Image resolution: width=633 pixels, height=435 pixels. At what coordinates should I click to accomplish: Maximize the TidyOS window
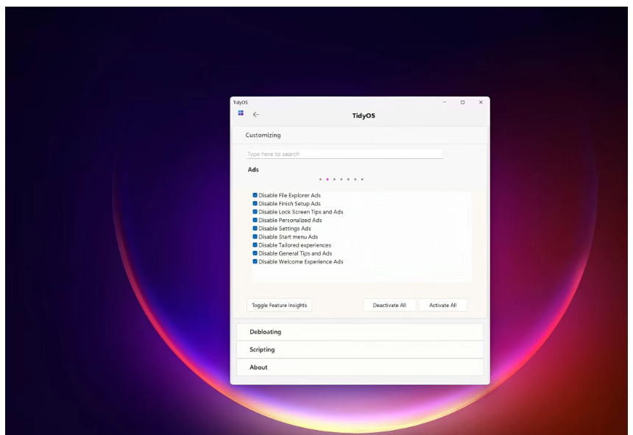point(463,102)
